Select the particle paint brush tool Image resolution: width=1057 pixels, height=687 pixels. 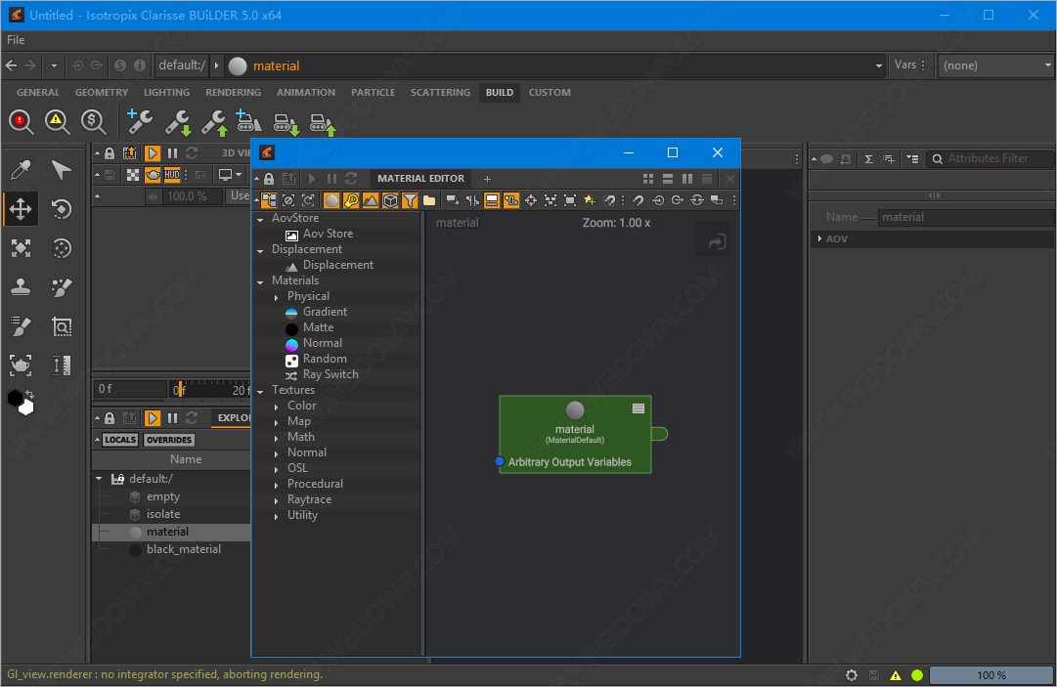62,287
